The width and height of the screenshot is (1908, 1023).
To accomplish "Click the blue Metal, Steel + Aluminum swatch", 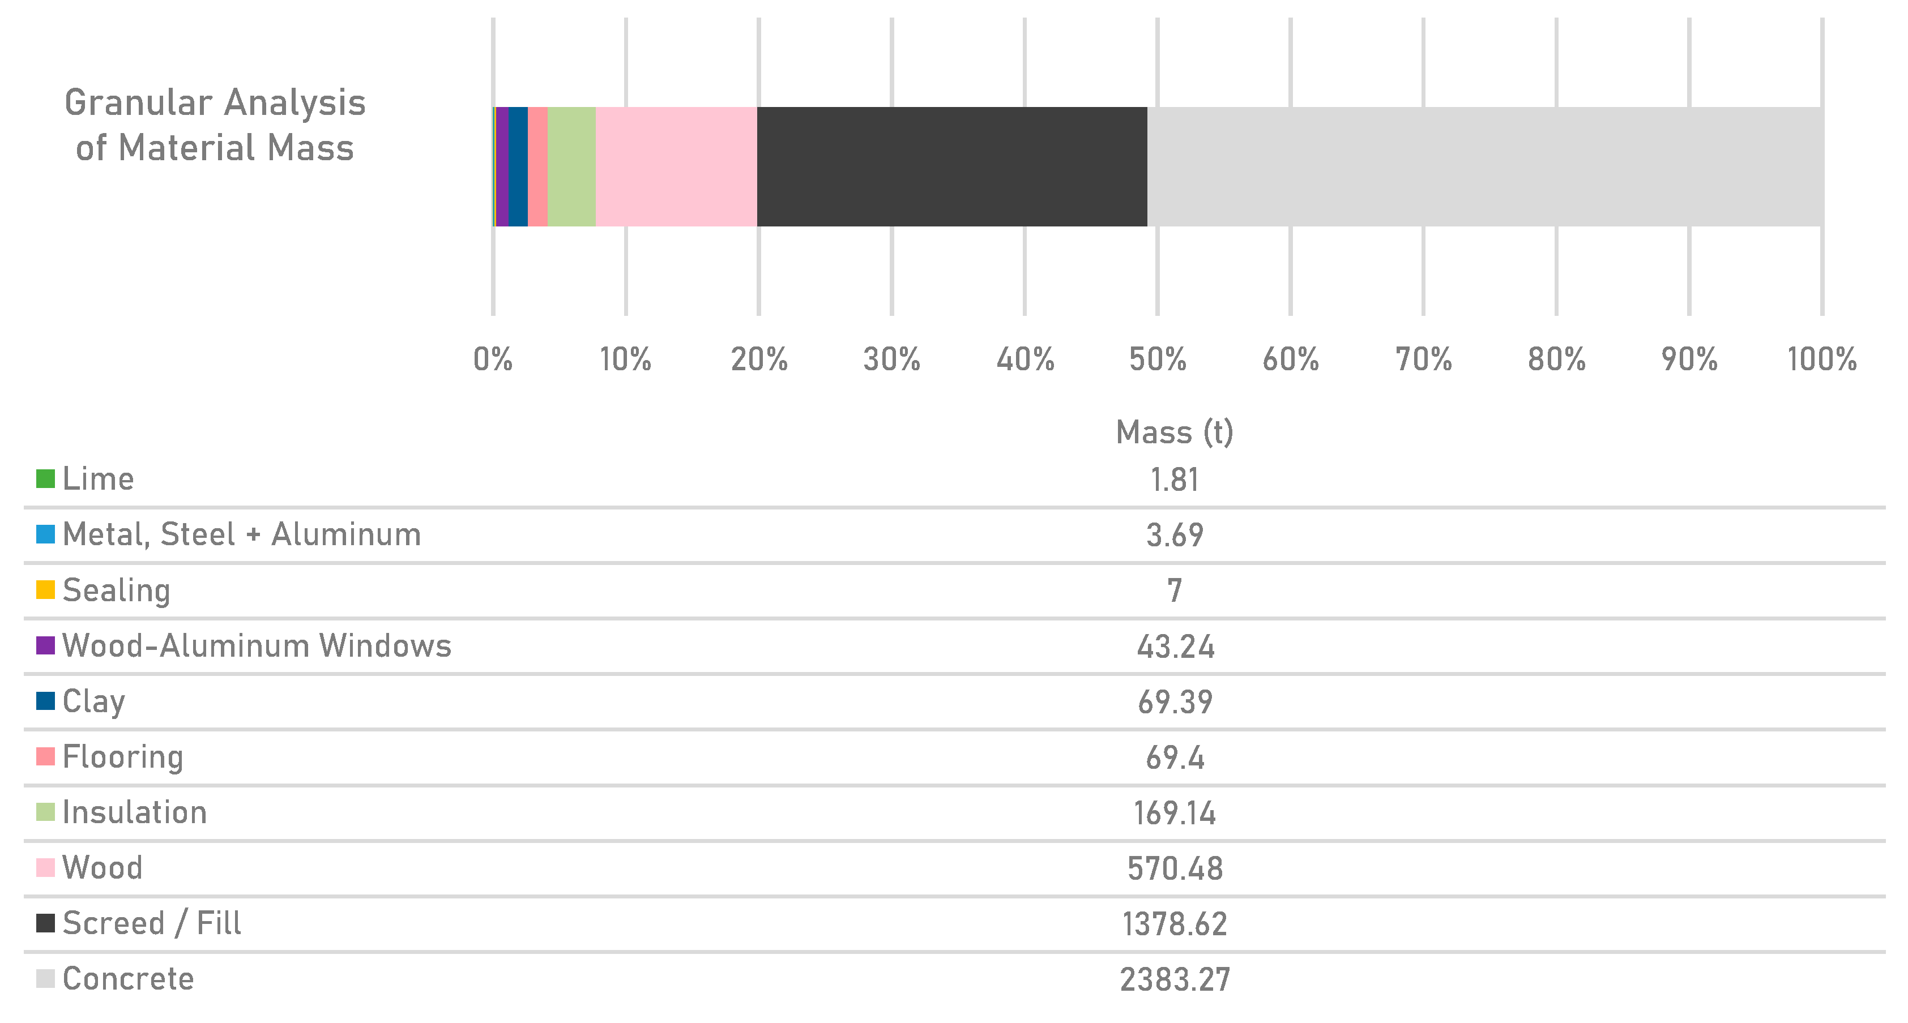I will pyautogui.click(x=45, y=534).
